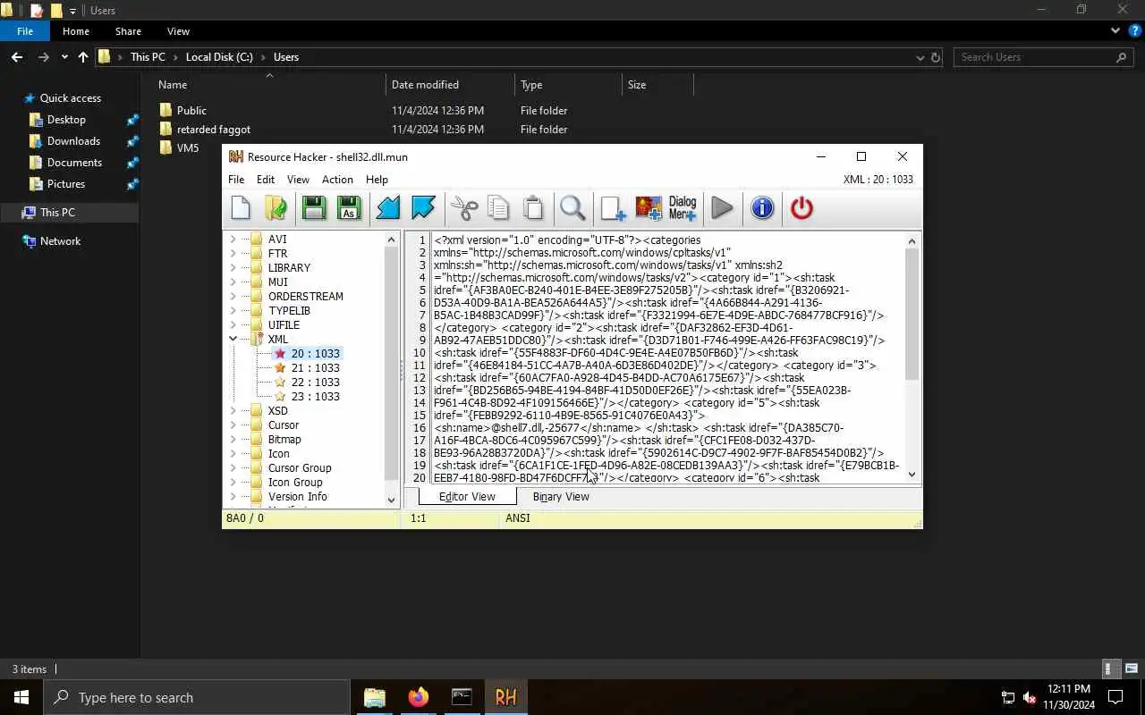This screenshot has width=1145, height=715.
Task: Go up one folder in Explorer
Action: coord(83,56)
